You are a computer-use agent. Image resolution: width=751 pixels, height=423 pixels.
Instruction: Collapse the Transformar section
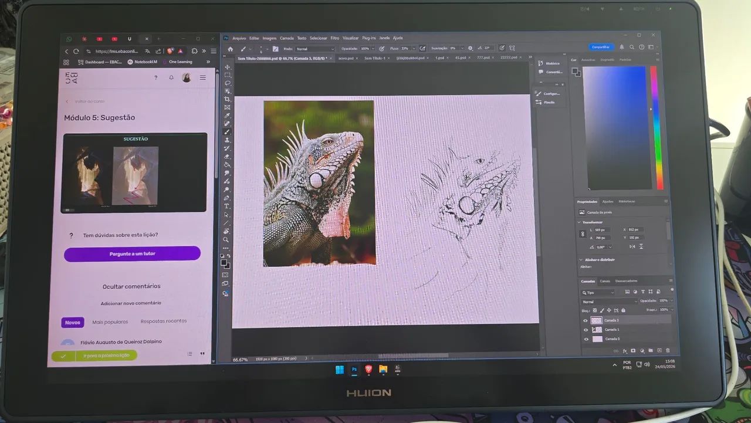(x=580, y=222)
